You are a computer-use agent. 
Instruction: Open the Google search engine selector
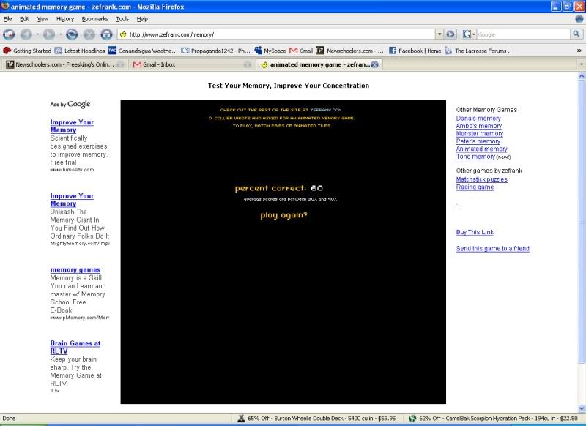(469, 34)
